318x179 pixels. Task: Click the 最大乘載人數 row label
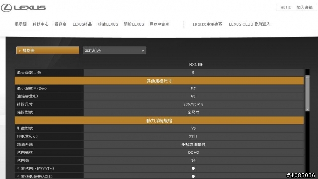(29, 73)
